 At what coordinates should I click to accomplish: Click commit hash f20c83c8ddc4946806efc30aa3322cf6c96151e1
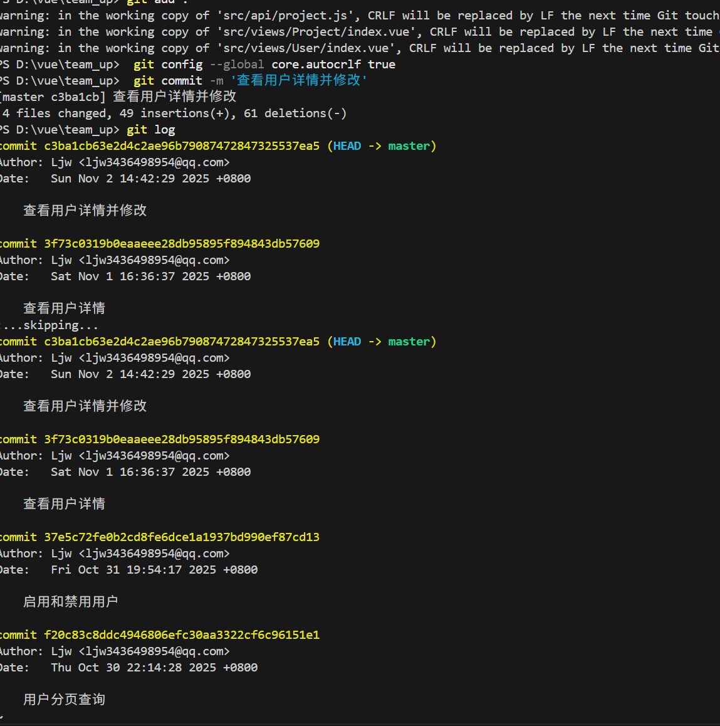click(x=181, y=635)
